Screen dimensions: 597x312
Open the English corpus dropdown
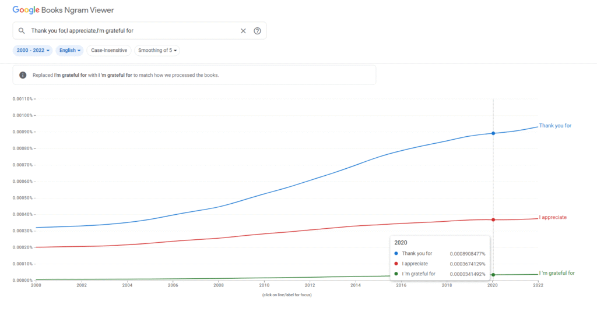pos(70,50)
